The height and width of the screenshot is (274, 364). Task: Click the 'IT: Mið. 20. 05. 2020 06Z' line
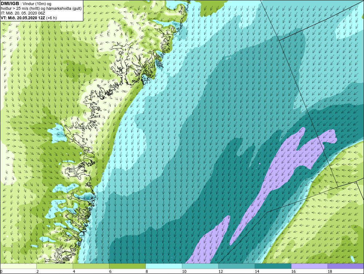pyautogui.click(x=23, y=13)
